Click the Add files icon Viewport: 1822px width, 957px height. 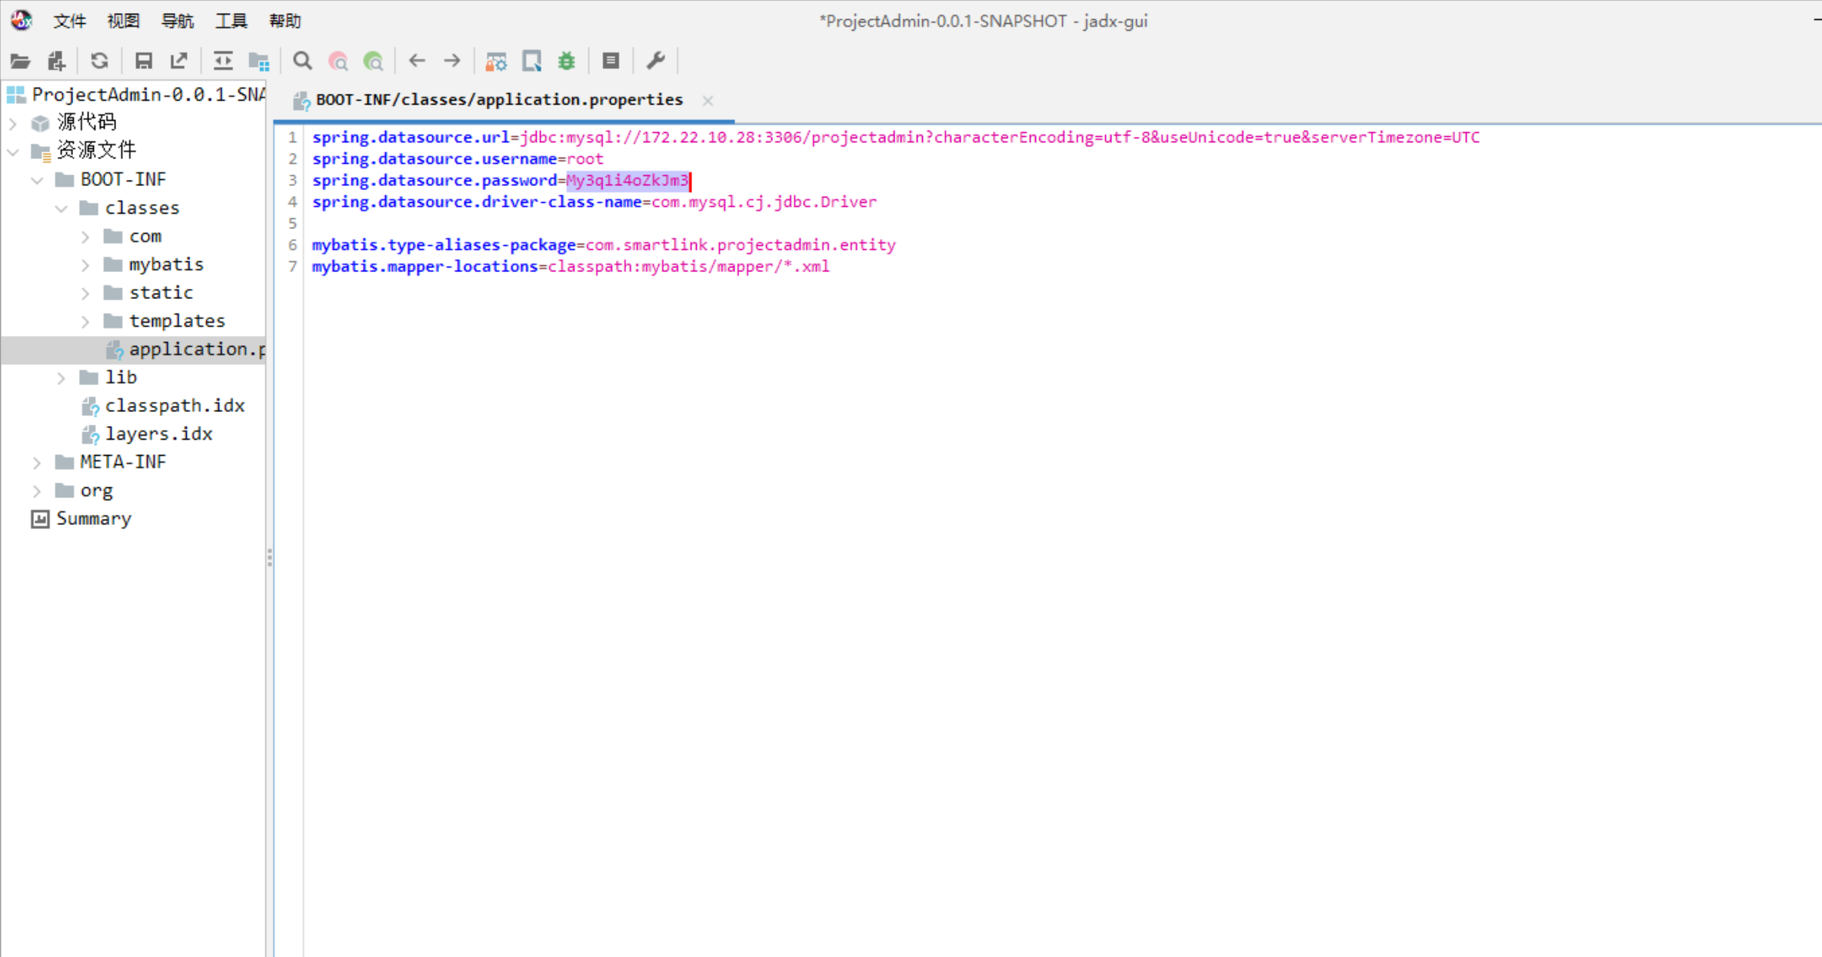point(57,61)
